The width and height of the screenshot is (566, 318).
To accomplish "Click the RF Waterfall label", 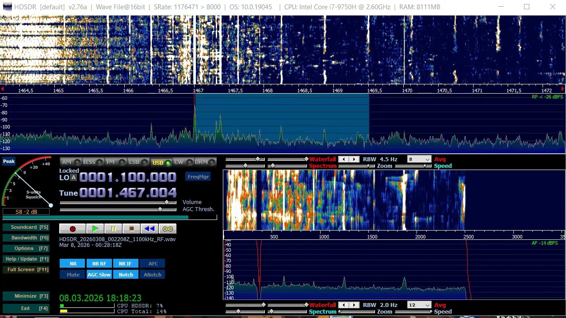I will (322, 159).
